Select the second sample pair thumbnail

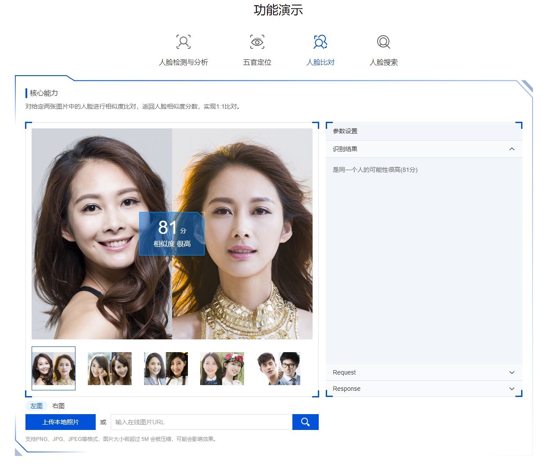pyautogui.click(x=110, y=368)
